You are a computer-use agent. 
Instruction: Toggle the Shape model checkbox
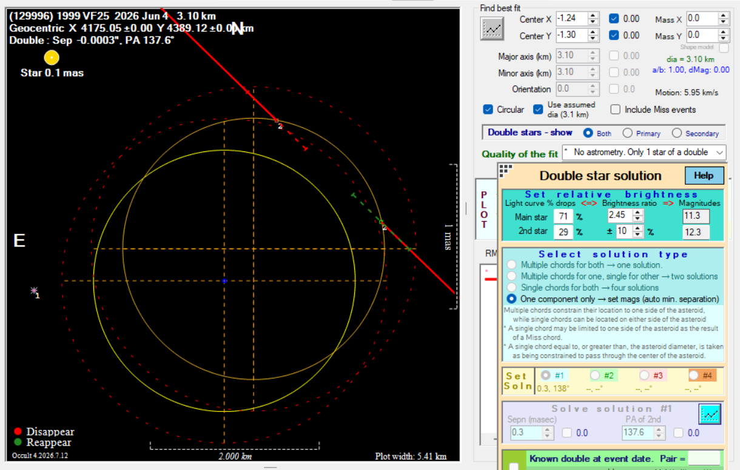coord(724,47)
